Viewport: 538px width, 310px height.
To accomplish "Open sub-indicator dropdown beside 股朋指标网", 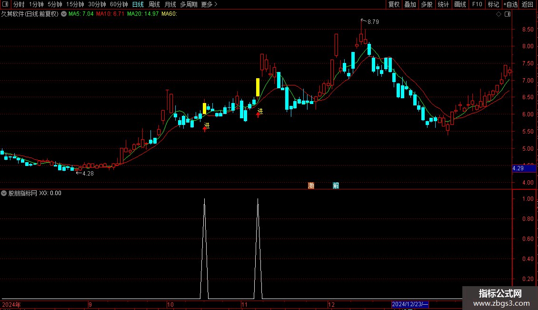I will [x=4, y=193].
